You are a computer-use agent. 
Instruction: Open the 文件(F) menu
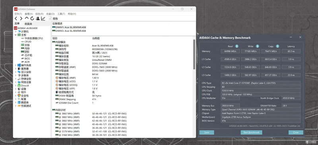coord(18,14)
